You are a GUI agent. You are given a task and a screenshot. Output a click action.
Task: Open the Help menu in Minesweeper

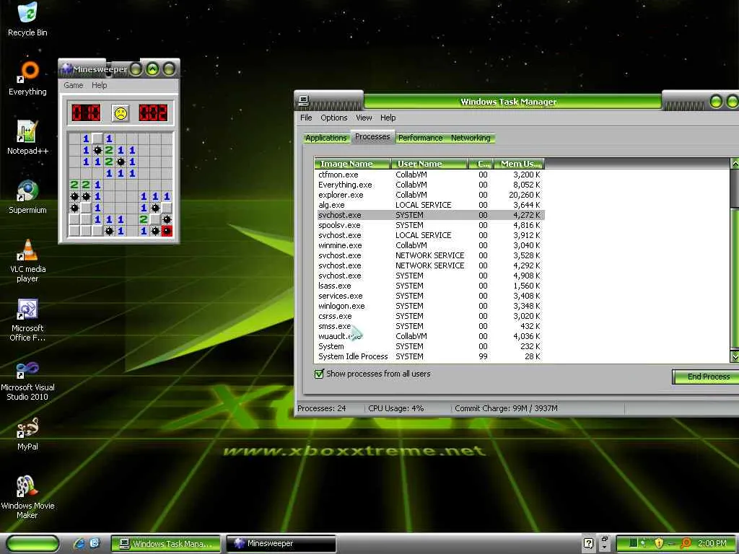tap(99, 85)
